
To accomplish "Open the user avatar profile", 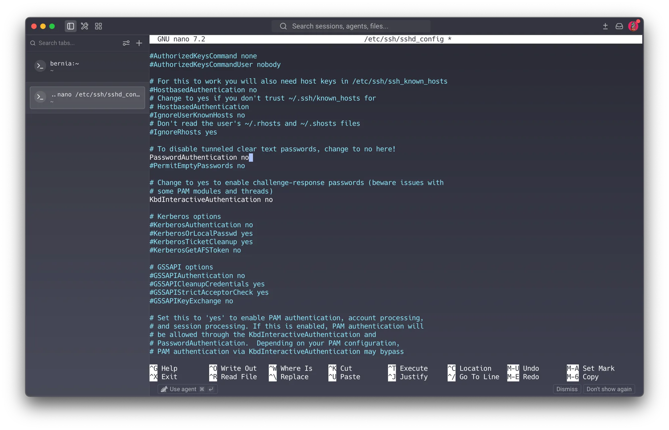I will point(633,26).
